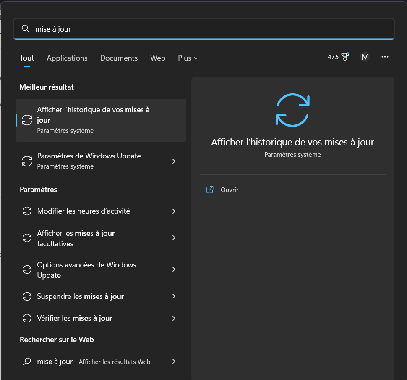Expand Options avancées de Windows Update chevron
The image size is (407, 380).
[174, 269]
